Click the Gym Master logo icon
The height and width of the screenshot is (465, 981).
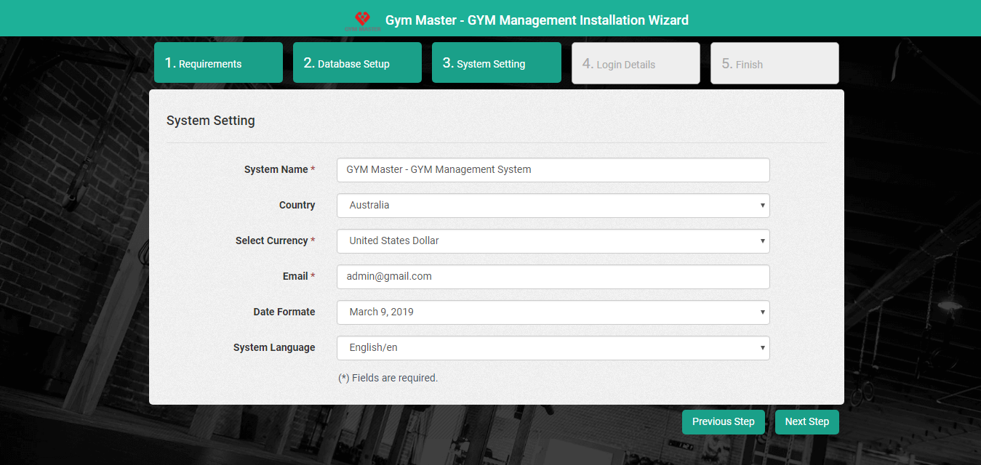(x=362, y=20)
